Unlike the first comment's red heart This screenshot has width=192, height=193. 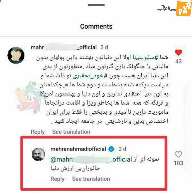pyautogui.click(x=179, y=52)
